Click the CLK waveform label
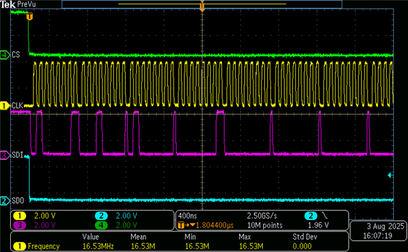 [17, 106]
